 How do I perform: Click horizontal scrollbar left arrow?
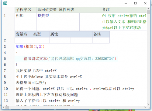(x=4, y=108)
